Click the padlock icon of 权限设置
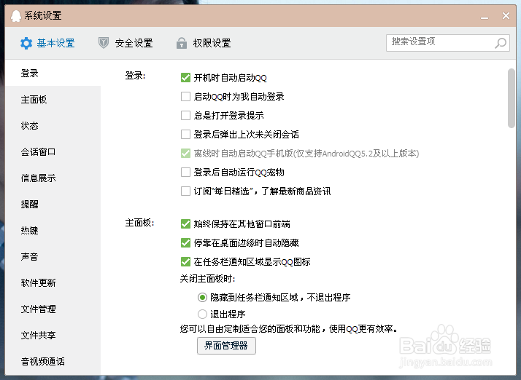The height and width of the screenshot is (380, 521). [x=182, y=43]
